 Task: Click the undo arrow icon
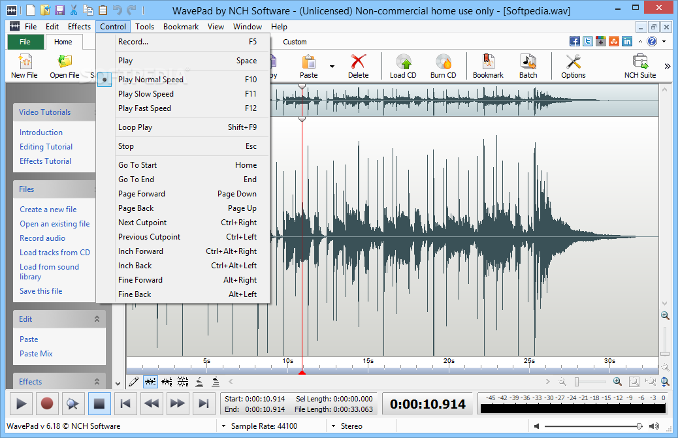pos(117,10)
